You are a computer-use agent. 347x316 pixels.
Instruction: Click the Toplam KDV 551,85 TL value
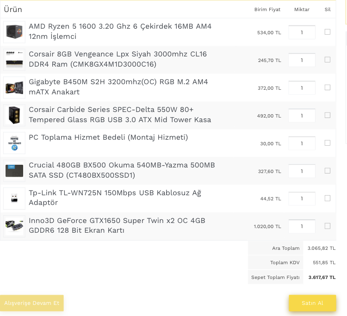point(324,262)
